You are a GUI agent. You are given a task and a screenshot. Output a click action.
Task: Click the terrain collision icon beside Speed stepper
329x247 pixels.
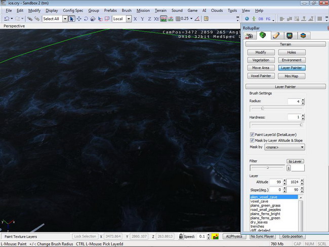click(215, 236)
